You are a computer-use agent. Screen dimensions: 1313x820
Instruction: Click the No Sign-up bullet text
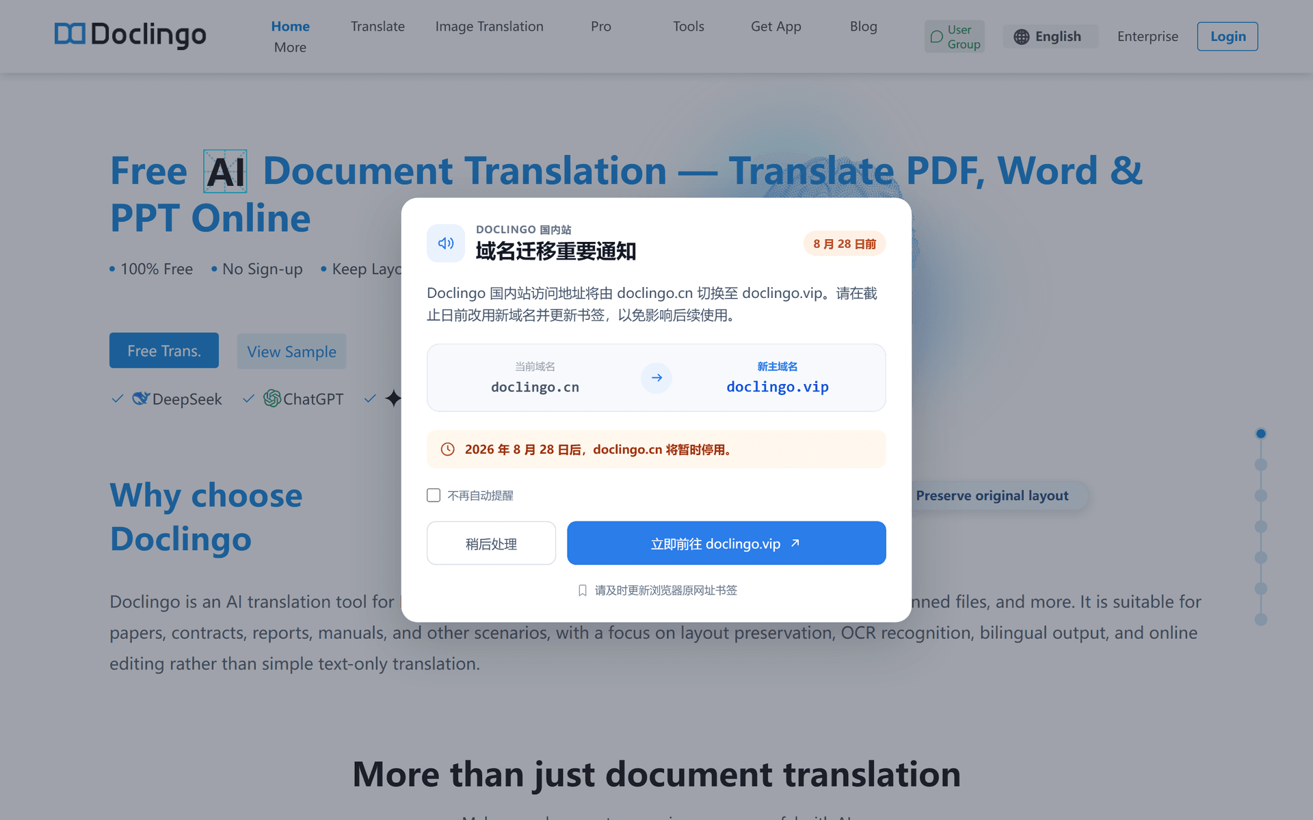coord(263,269)
